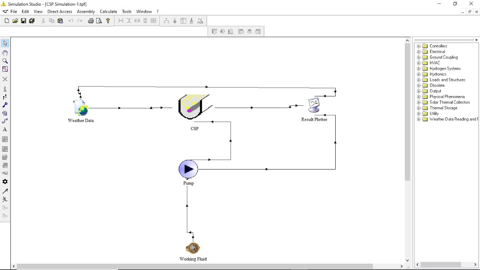Restore the inner document window
This screenshot has height=270, width=480.
pos(469,12)
